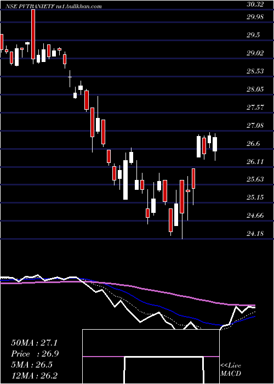Image resolution: width=274 pixels, height=384 pixels.
Task: Click the large white candle of the gap up near 26.6
Action: 199,146
